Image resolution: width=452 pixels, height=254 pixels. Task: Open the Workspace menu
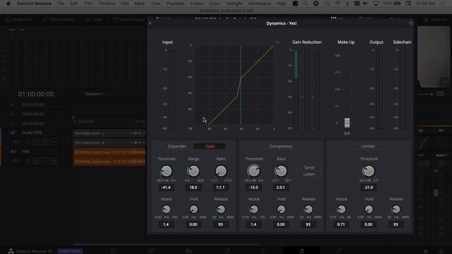[259, 4]
